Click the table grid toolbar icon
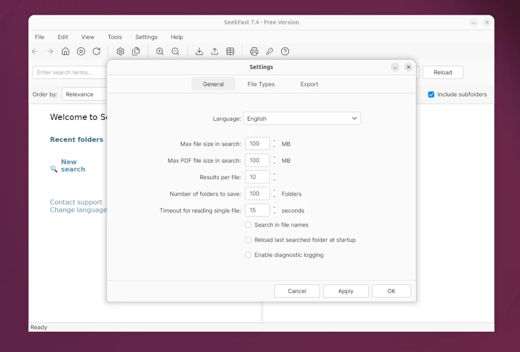 tap(230, 51)
